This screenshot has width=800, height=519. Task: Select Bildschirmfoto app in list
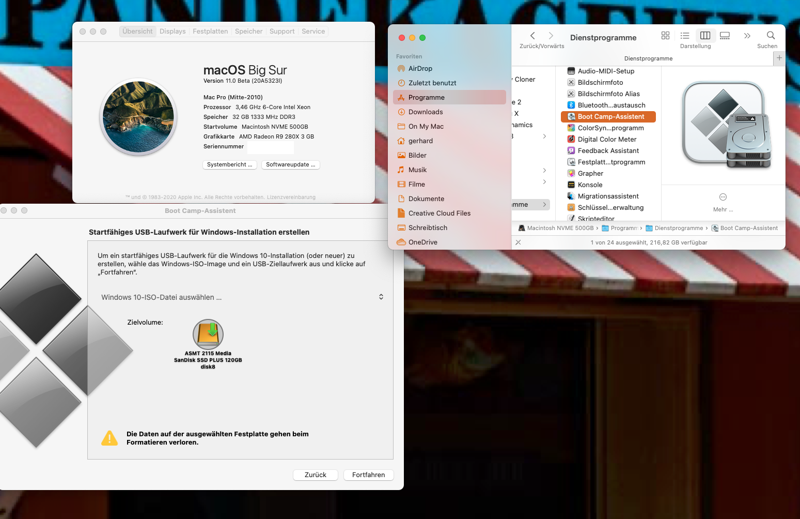click(608, 83)
